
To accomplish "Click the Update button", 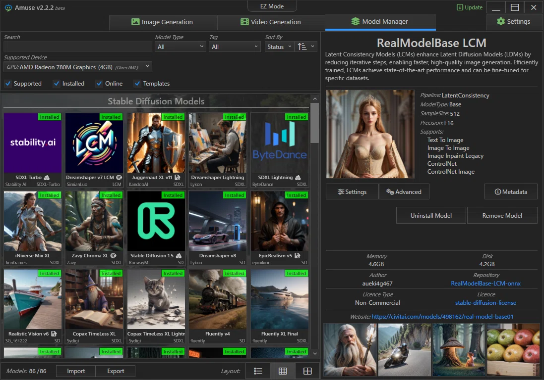I will click(470, 7).
